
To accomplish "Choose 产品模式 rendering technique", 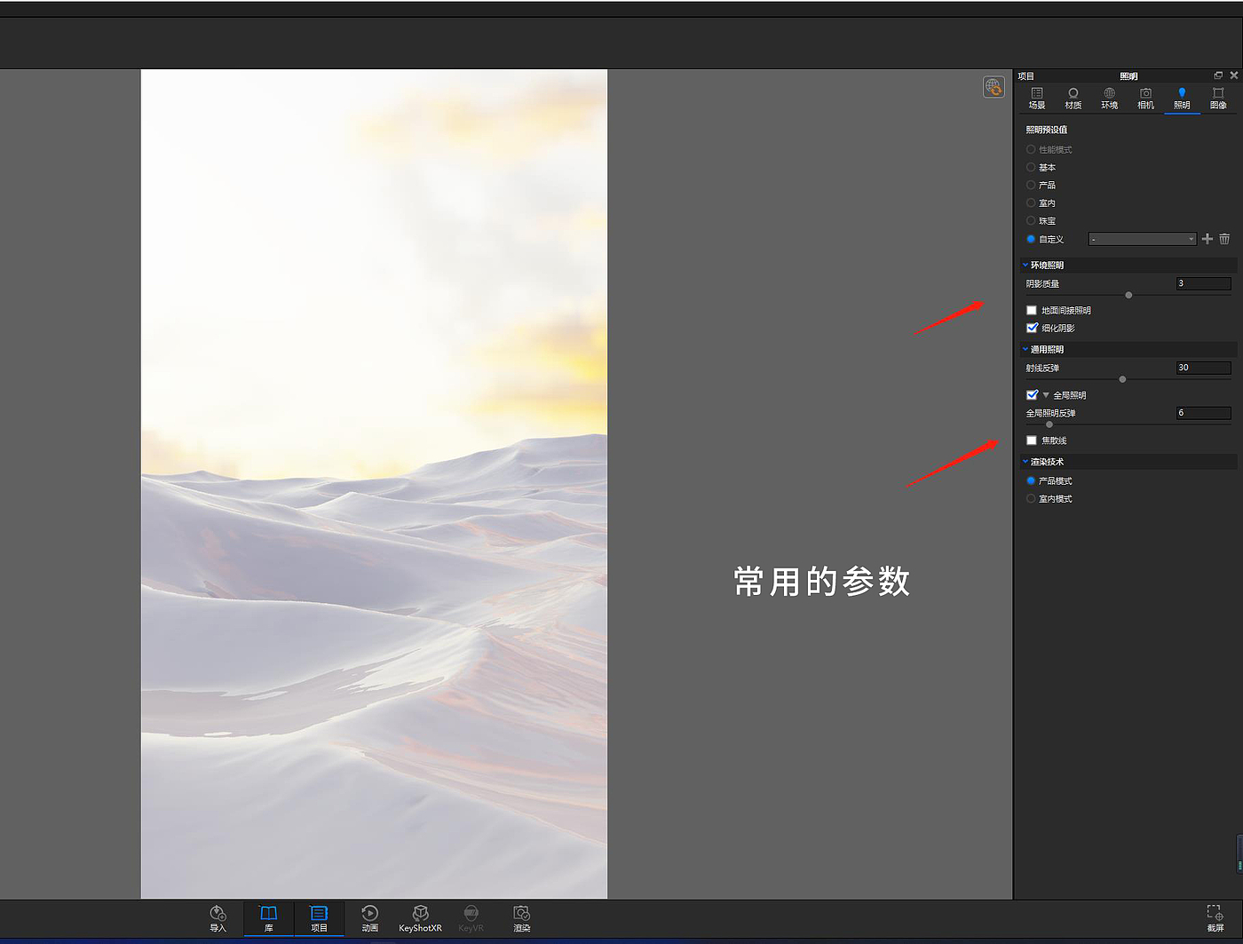I will tap(1031, 480).
